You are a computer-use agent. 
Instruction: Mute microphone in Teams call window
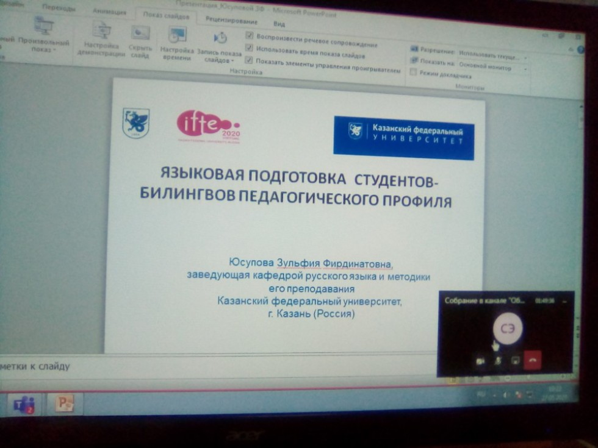(x=498, y=360)
